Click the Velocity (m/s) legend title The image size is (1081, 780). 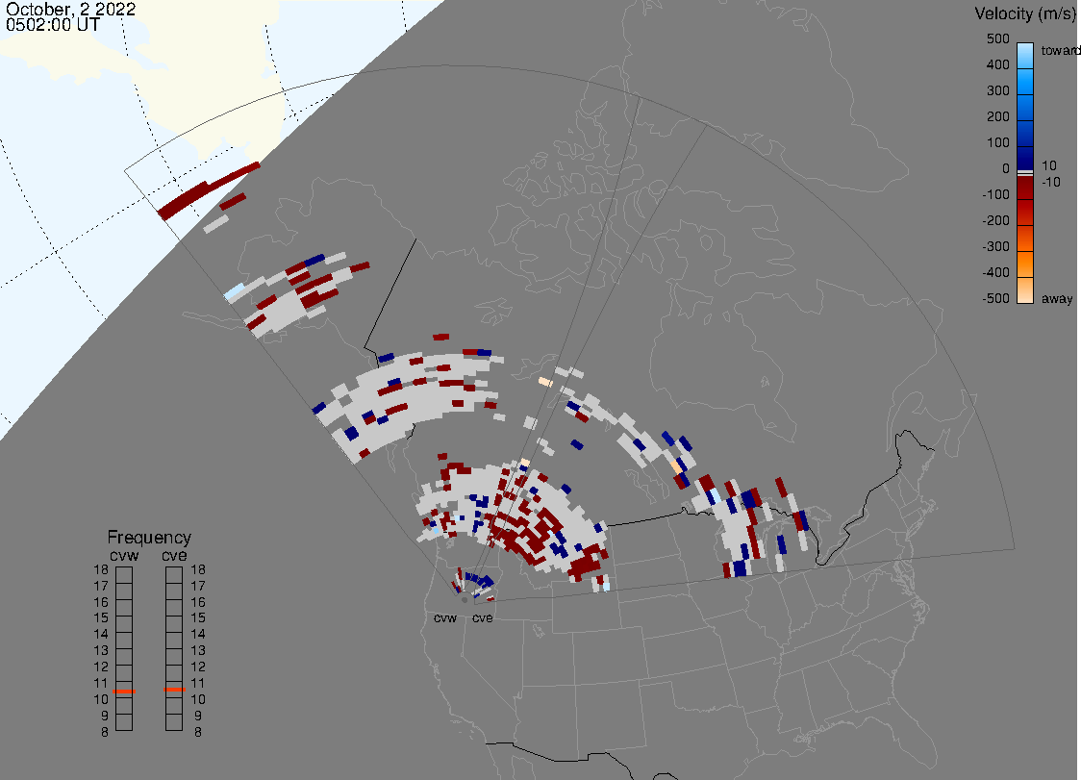[1023, 13]
